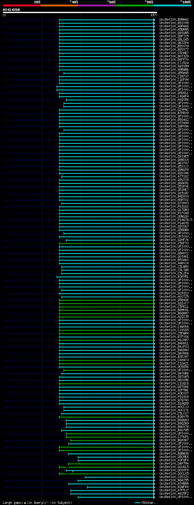
Task: Pick the UniRef100_Q9I9E5 entry
Action: [174, 156]
